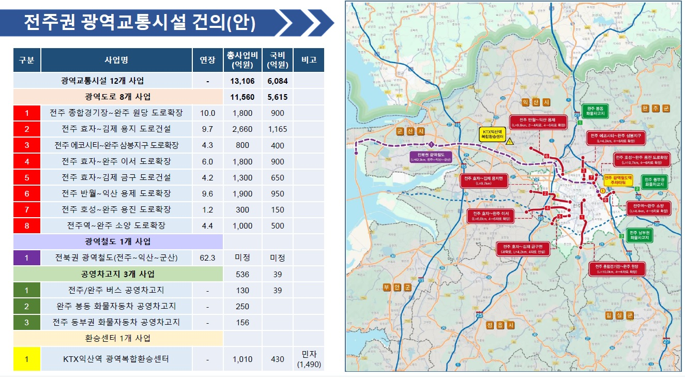Select the purple diamond marker on the rail line
The height and width of the screenshot is (378, 685).
430,144
